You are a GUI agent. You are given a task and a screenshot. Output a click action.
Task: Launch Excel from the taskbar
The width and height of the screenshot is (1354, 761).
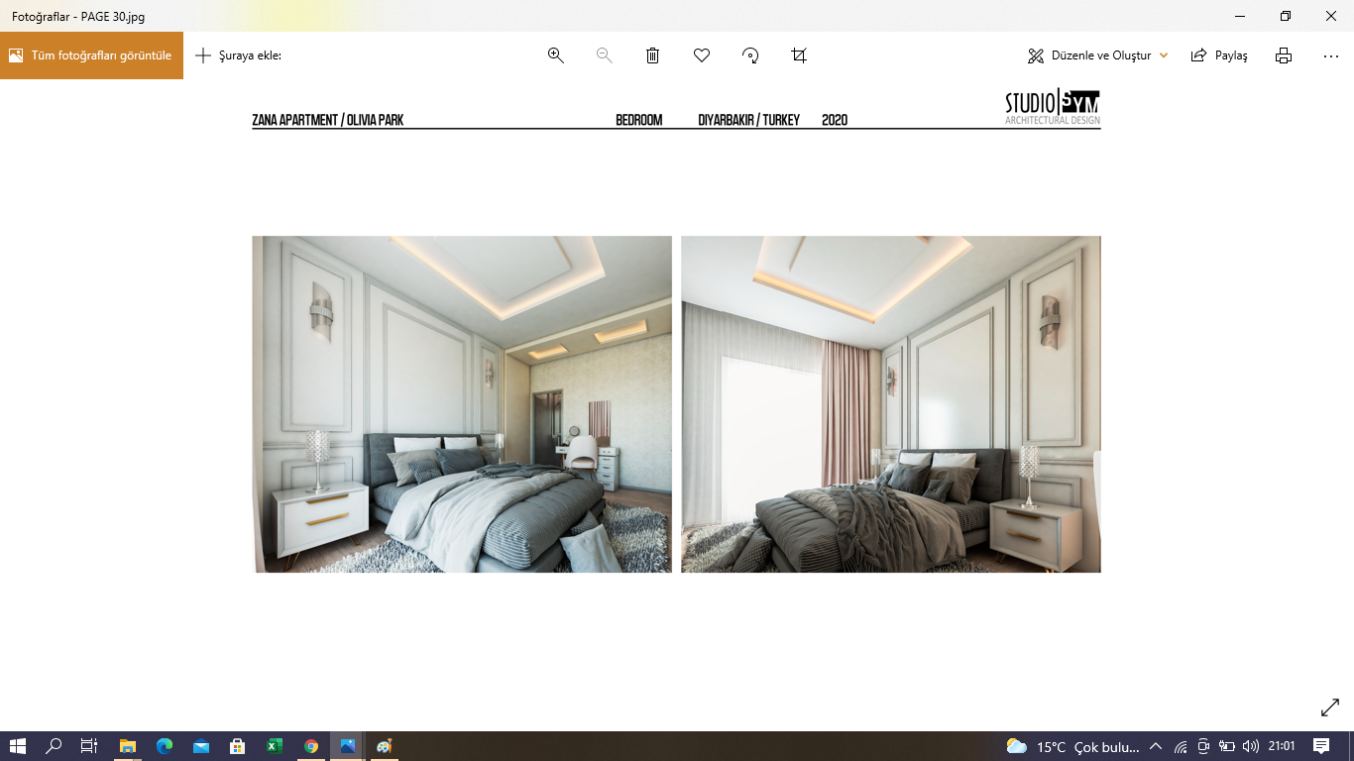point(275,746)
